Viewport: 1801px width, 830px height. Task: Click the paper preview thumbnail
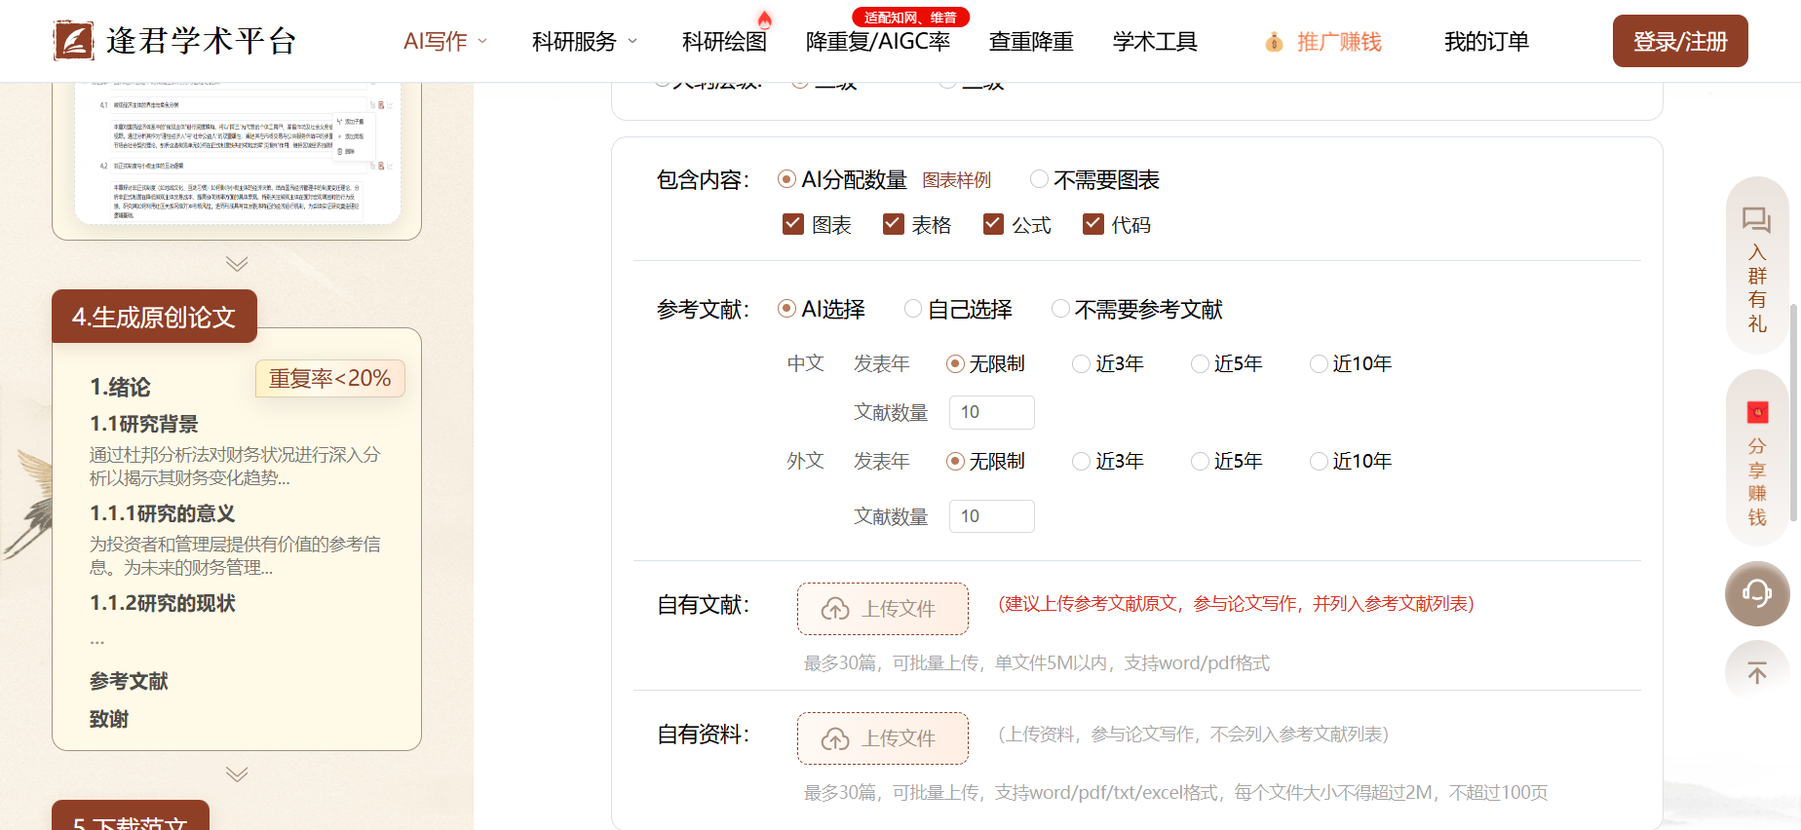[x=237, y=154]
